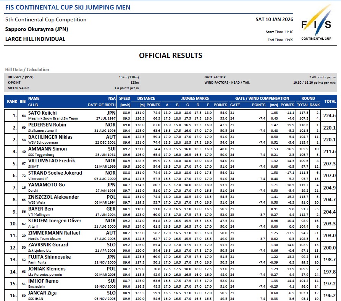Click the SPEED column header
Screen dimensions: 341x301
(x=124, y=98)
